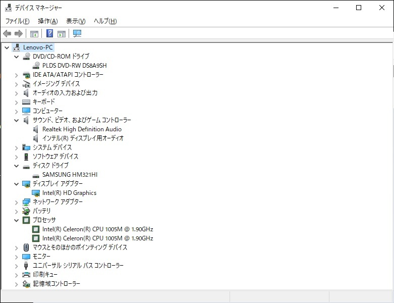Select the second Intel Celeron CPU 1005M entry
Screen dimensions: 394x303
pyautogui.click(x=98, y=238)
